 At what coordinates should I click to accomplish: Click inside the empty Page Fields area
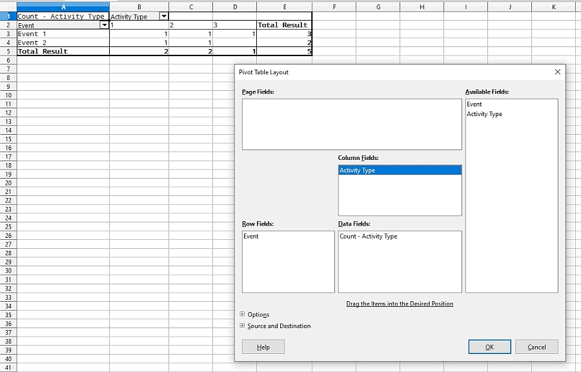(x=352, y=124)
